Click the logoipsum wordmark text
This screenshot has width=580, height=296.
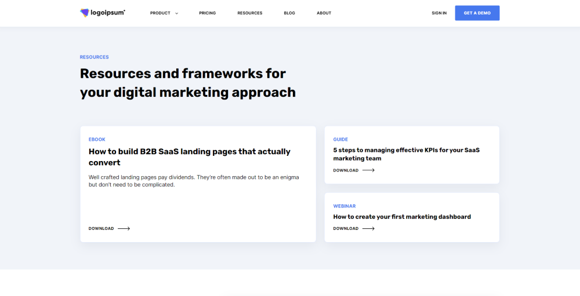[108, 13]
